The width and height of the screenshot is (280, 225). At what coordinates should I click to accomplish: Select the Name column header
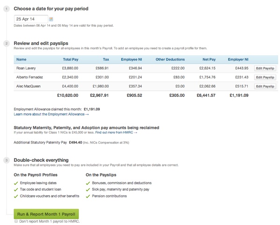click(x=21, y=60)
